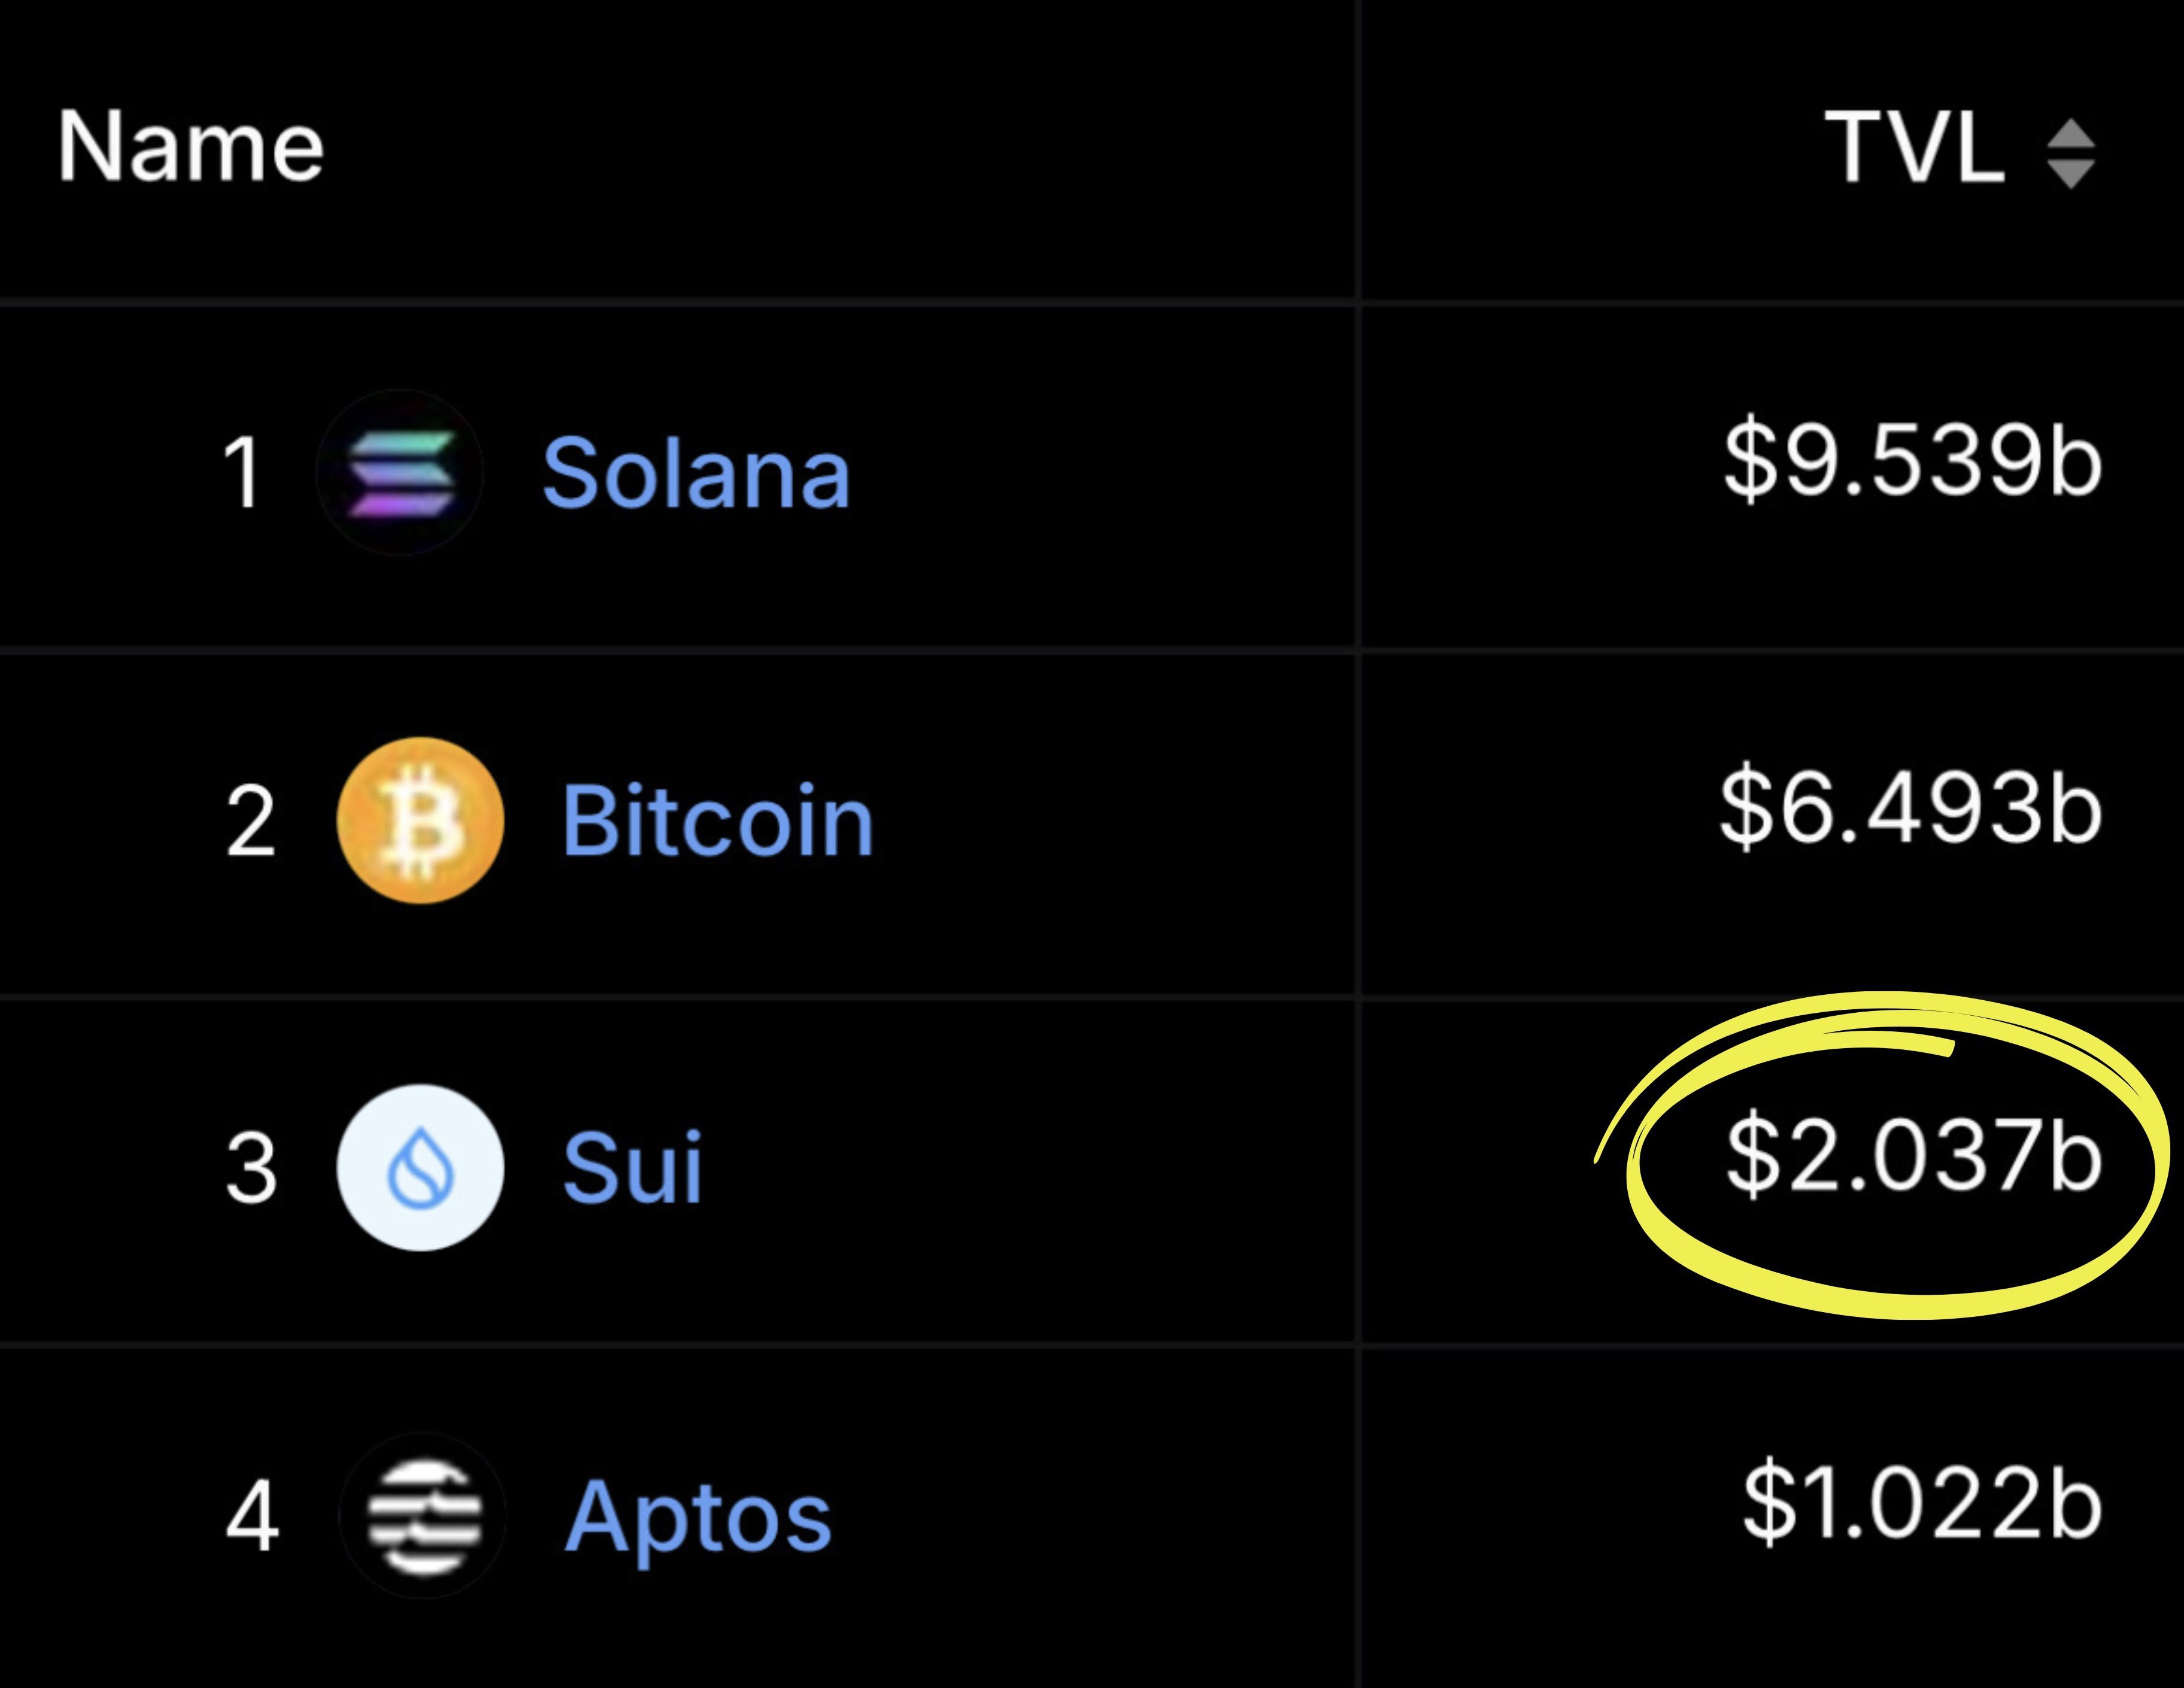Open the Sui chain link
2184x1688 pixels.
tap(632, 1167)
